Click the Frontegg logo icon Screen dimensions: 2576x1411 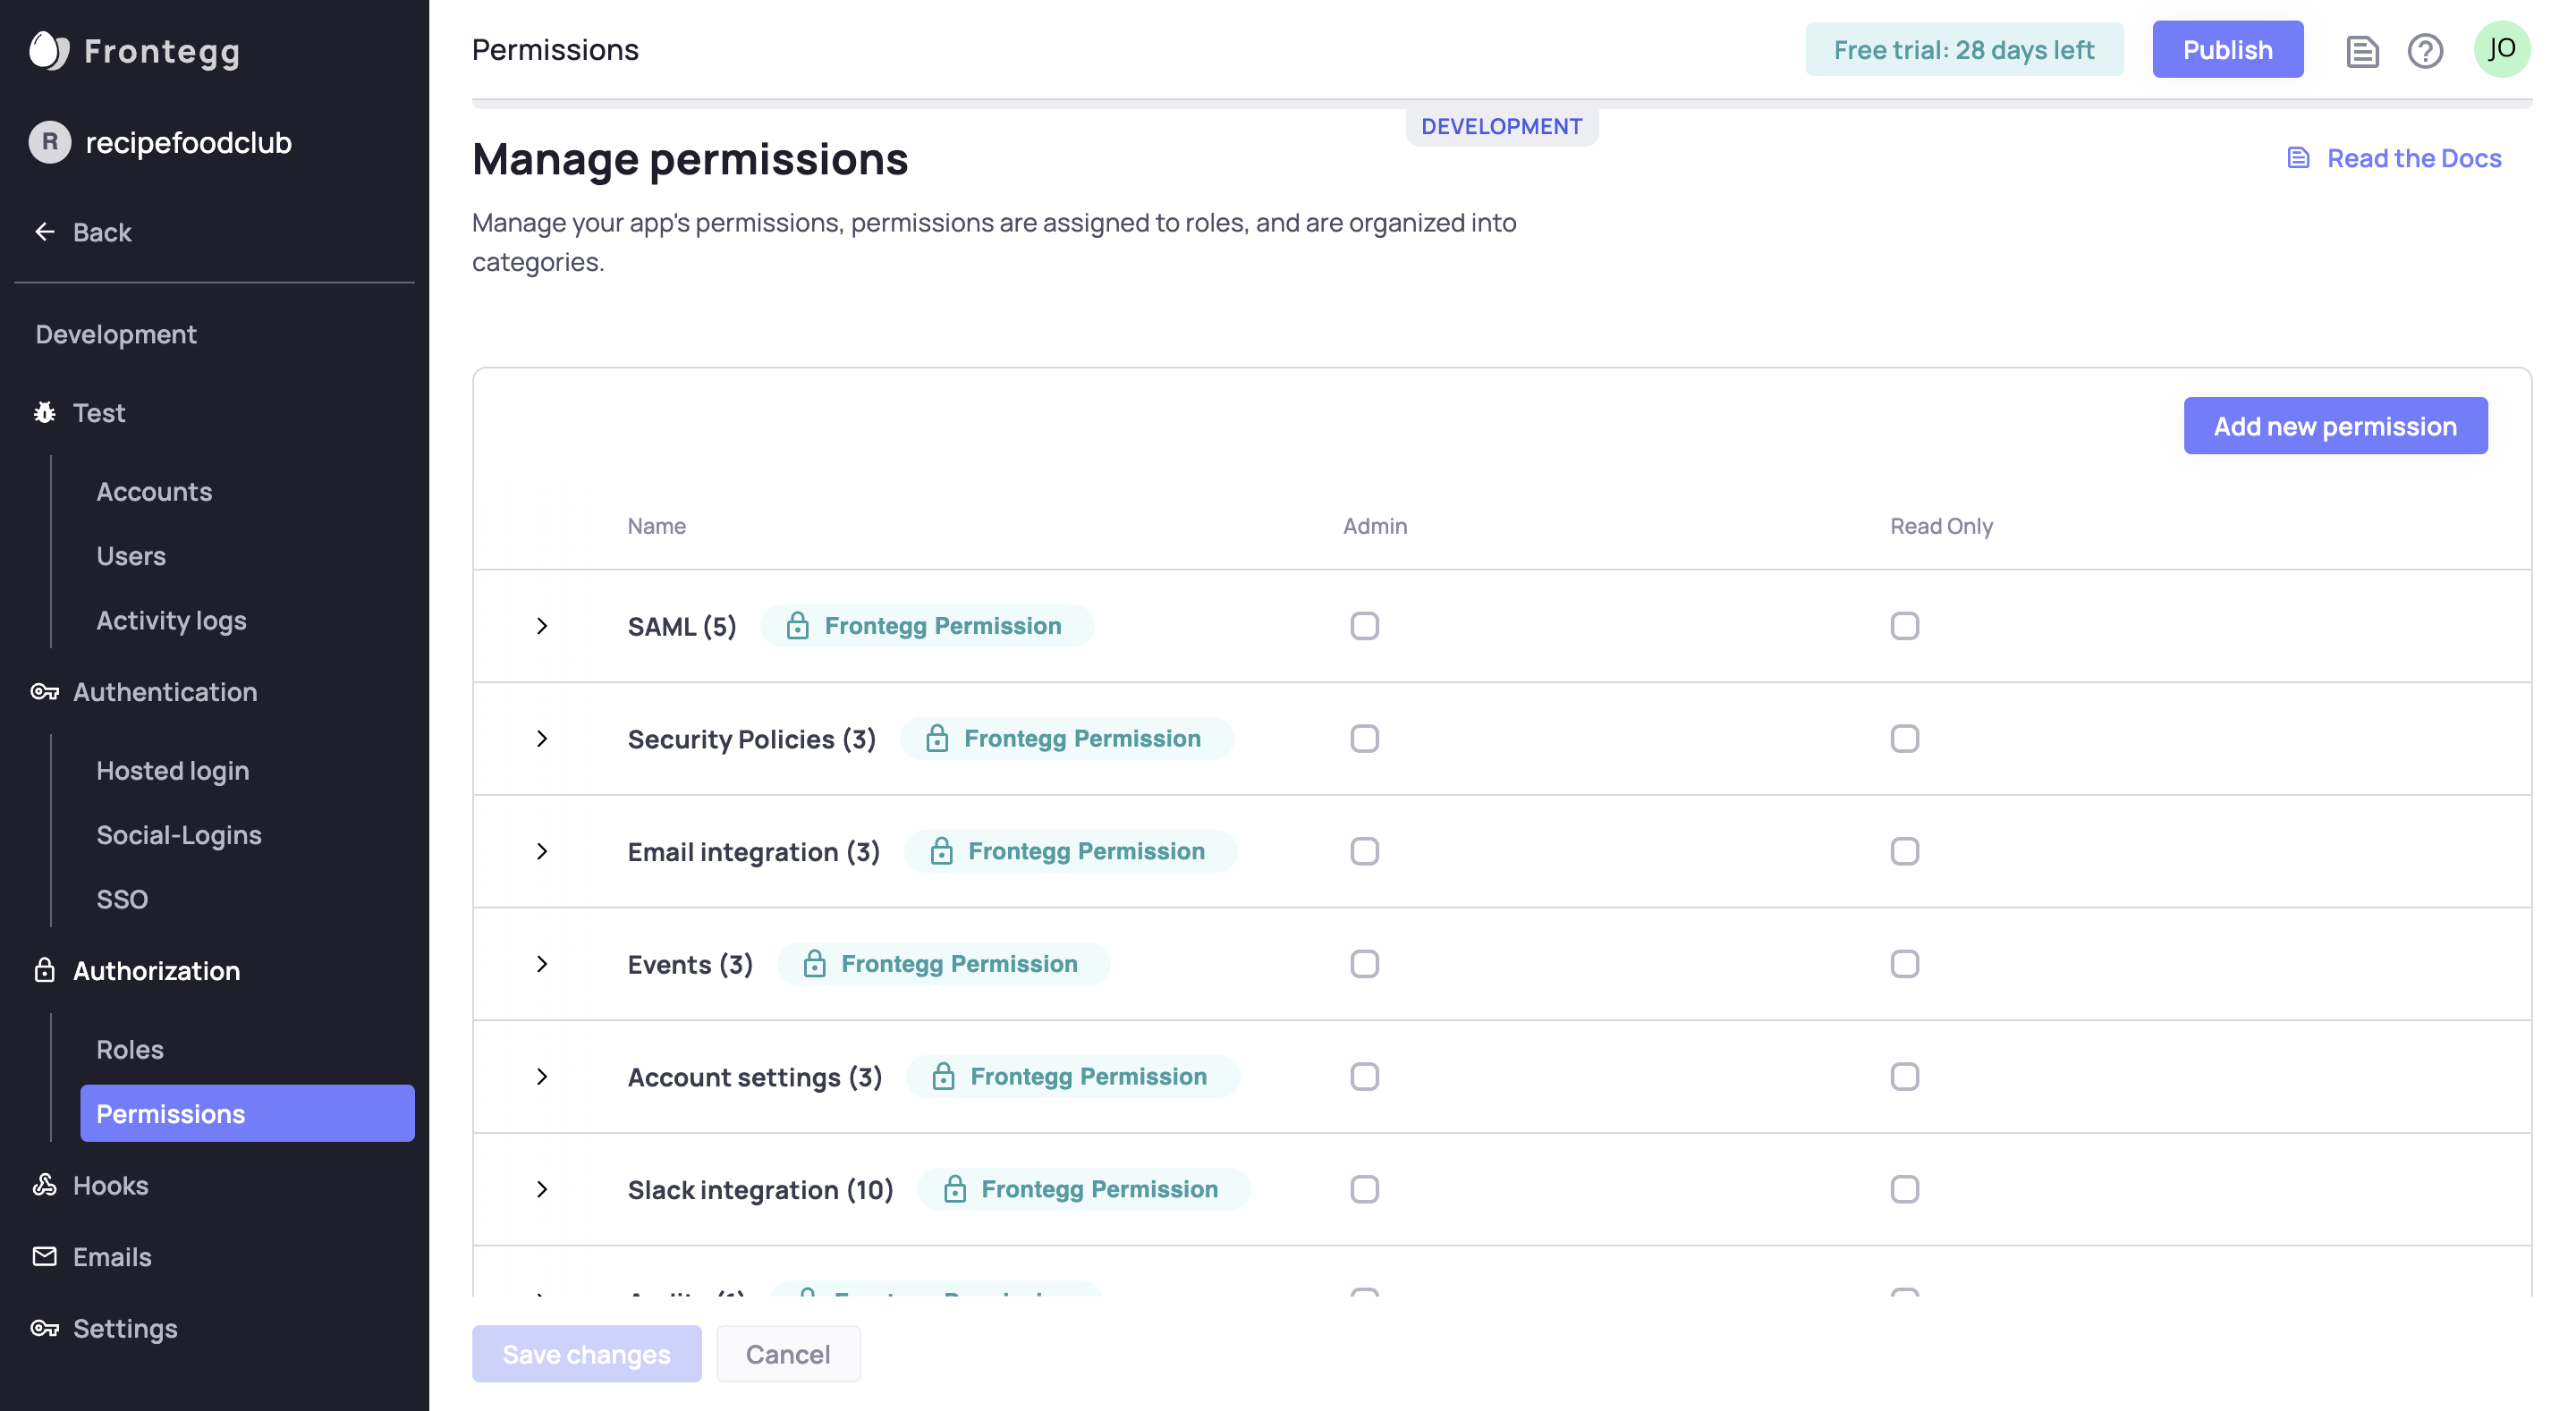point(48,50)
